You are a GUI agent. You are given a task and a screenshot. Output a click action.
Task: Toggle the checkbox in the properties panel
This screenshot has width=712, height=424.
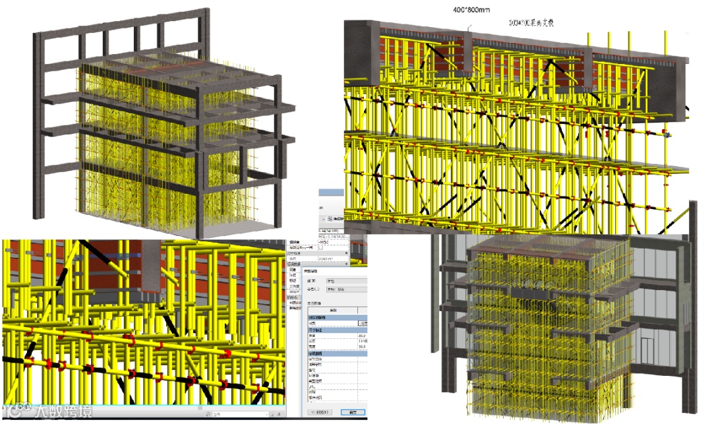[x=321, y=247]
